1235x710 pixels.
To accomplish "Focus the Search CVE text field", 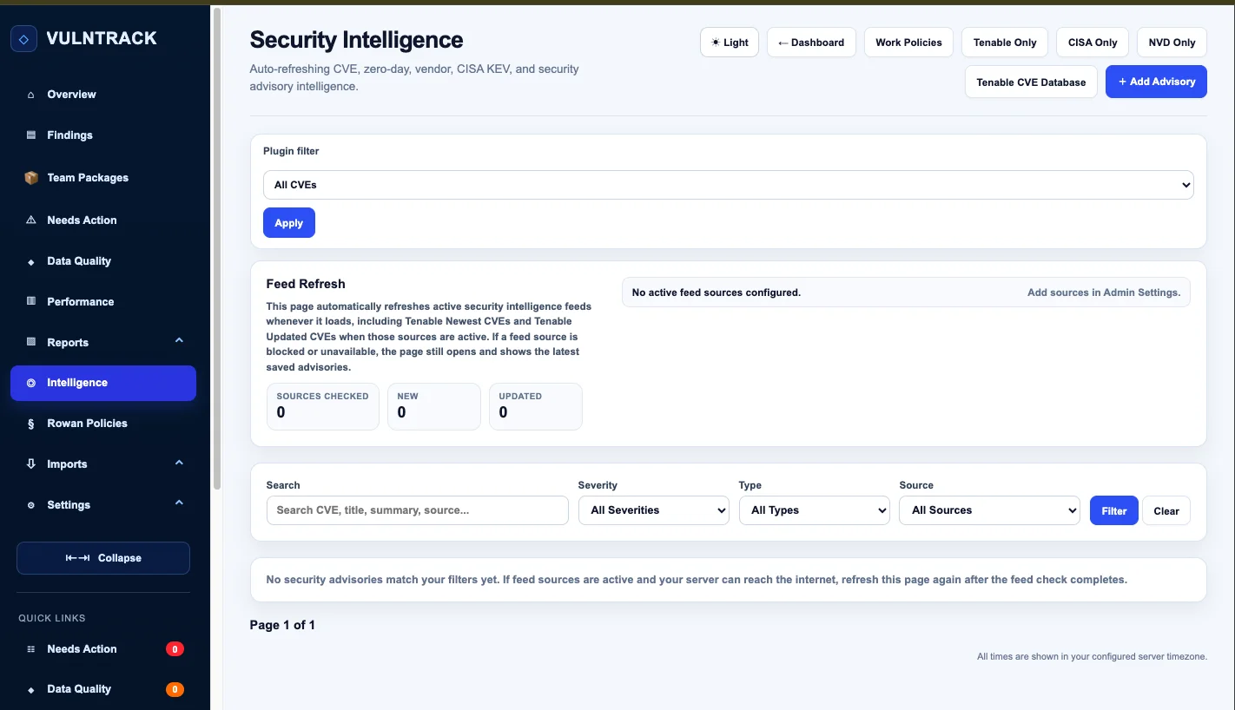I will (x=418, y=510).
